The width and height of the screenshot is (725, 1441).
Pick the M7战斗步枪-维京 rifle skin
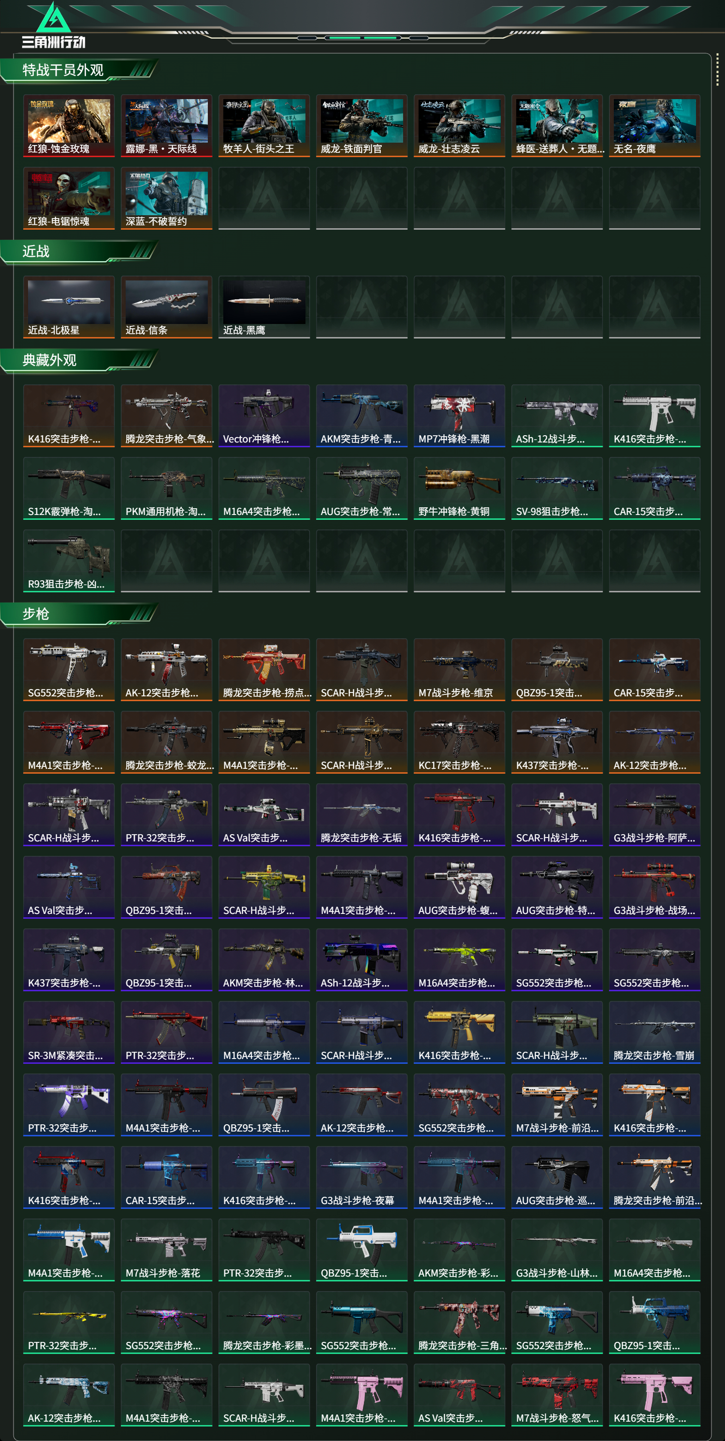click(x=460, y=670)
